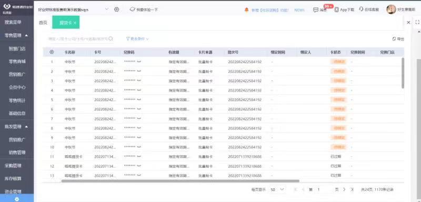Image resolution: width=421 pixels, height=202 pixels.
Task: Reveal the redemption code in row 11
Action: tap(139, 156)
